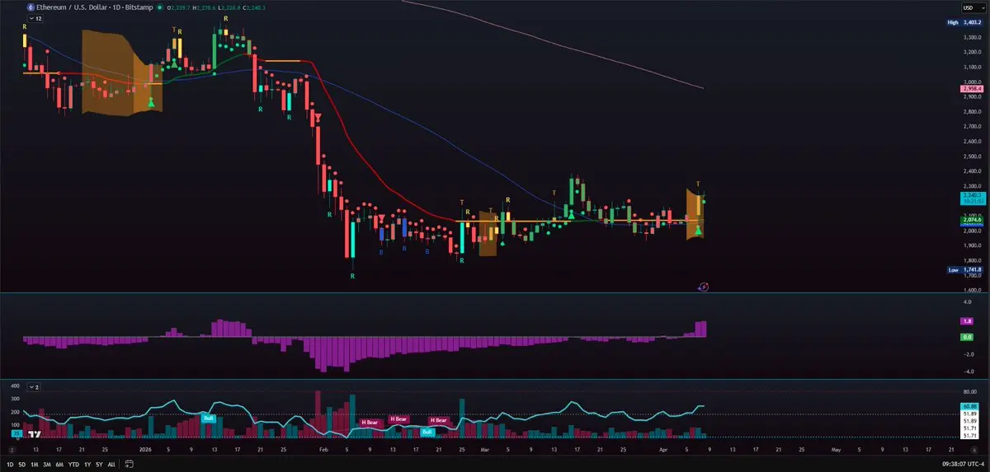Click the 80.00 level on the oscillator scale

(x=969, y=391)
